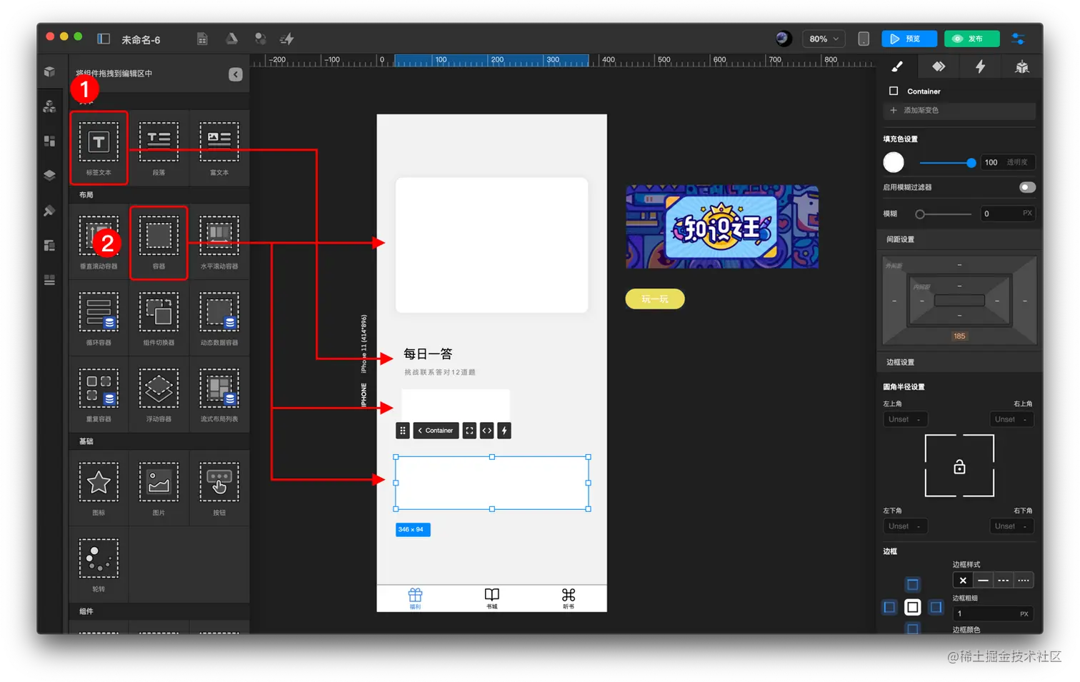Open the white fill color swatch
Viewport: 1080px width, 682px height.
[894, 162]
